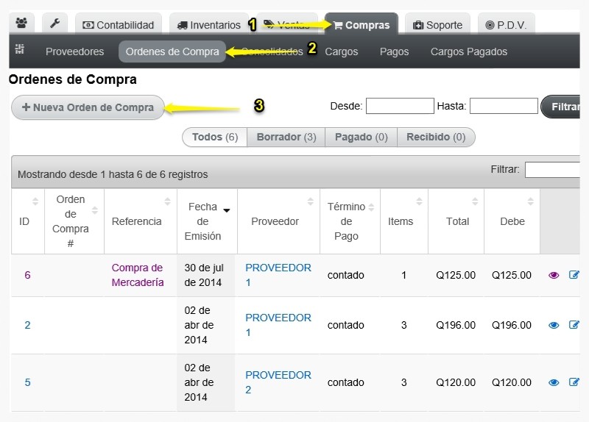Select the Compras tab
This screenshot has height=422, width=589.
click(361, 25)
